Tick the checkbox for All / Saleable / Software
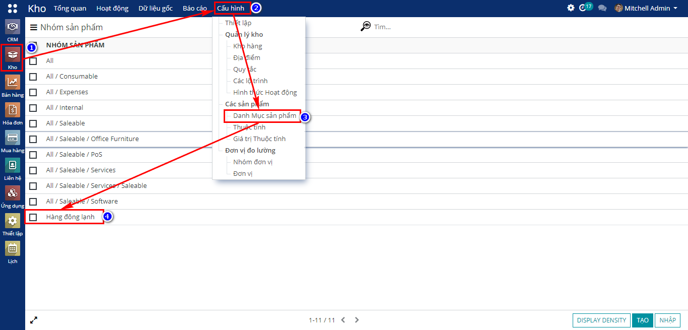Image resolution: width=688 pixels, height=330 pixels. pyautogui.click(x=33, y=202)
